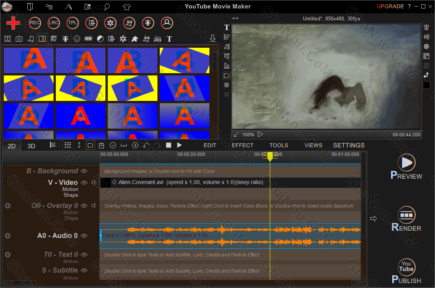Image resolution: width=435 pixels, height=288 pixels.
Task: Click the bold T text library icon
Action: (169, 39)
